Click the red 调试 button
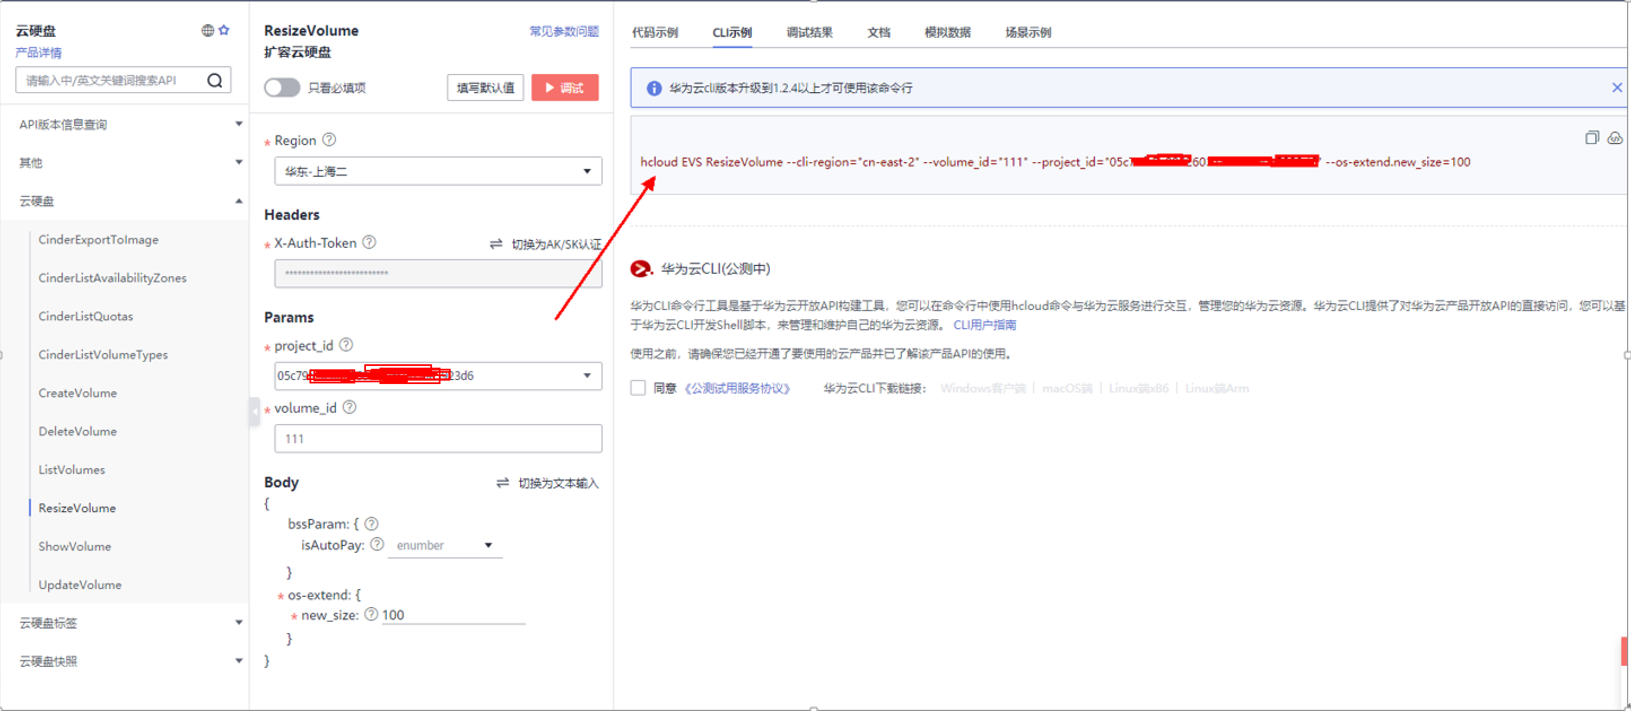This screenshot has width=1631, height=711. click(x=564, y=88)
